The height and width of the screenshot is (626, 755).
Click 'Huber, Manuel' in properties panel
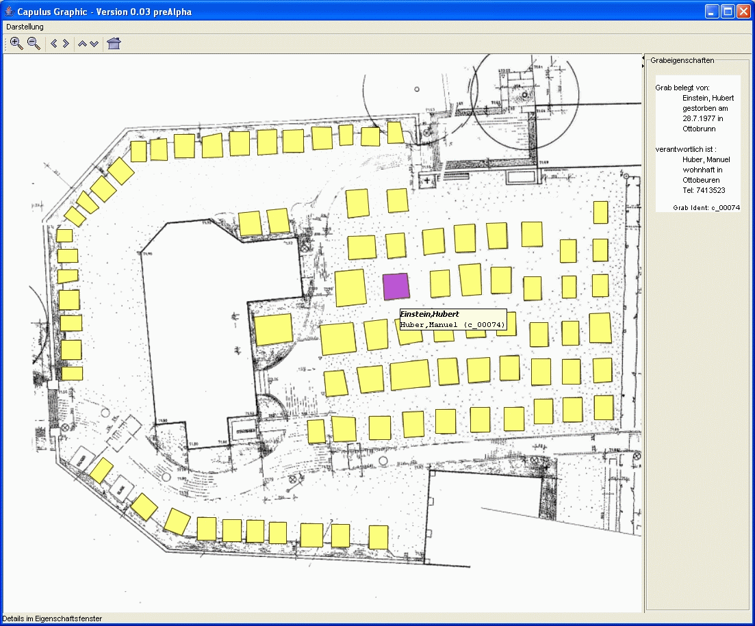[x=706, y=159]
